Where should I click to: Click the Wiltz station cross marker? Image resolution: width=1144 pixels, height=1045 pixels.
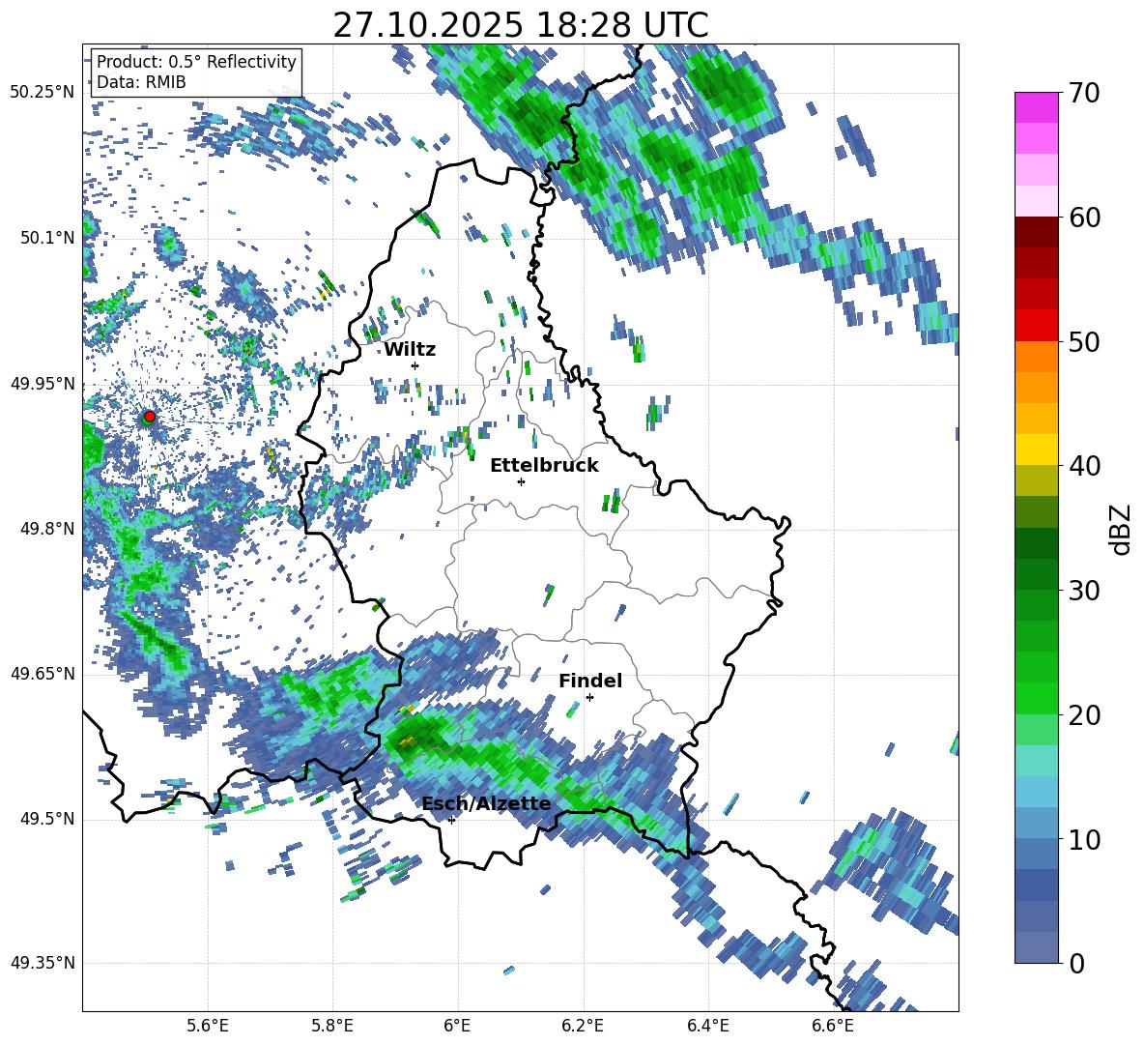pos(415,365)
